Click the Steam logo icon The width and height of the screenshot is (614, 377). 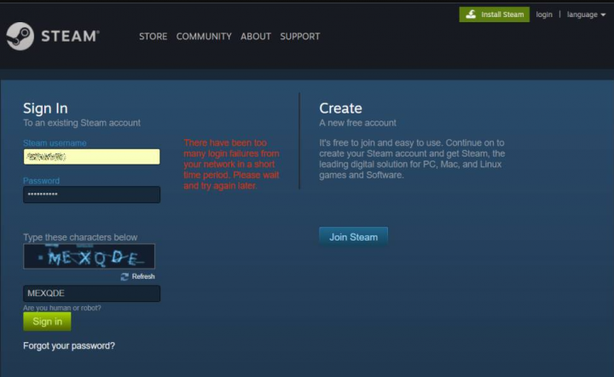[20, 37]
